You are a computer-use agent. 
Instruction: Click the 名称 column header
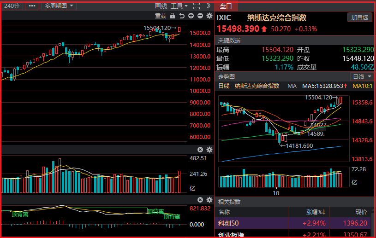point(224,212)
